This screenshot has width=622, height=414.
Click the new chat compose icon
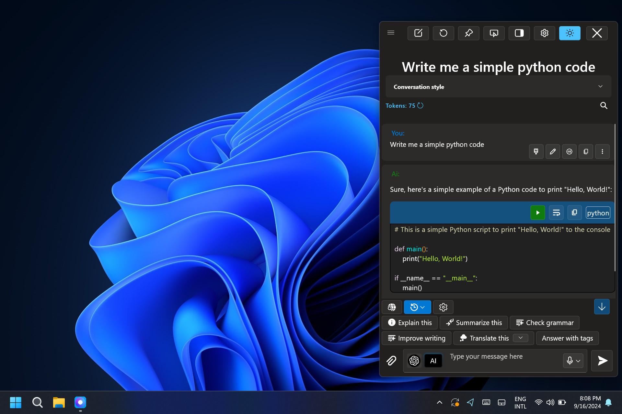click(x=418, y=33)
